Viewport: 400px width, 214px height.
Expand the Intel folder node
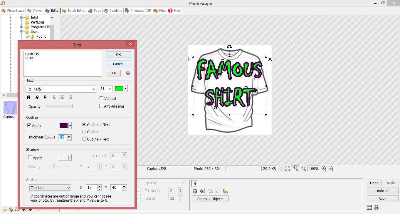coord(21,18)
